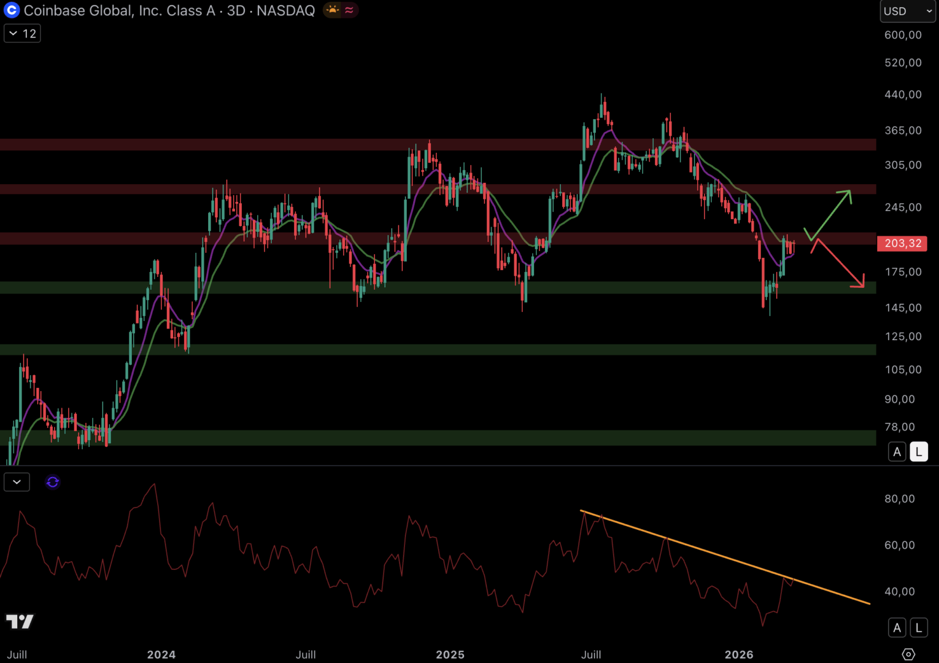Click the blue Coinbase logo icon
This screenshot has height=663, width=939.
(x=12, y=10)
